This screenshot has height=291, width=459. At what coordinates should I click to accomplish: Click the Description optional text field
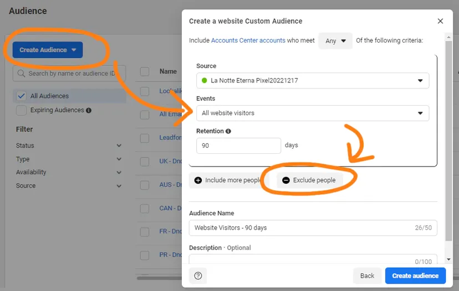[313, 259]
